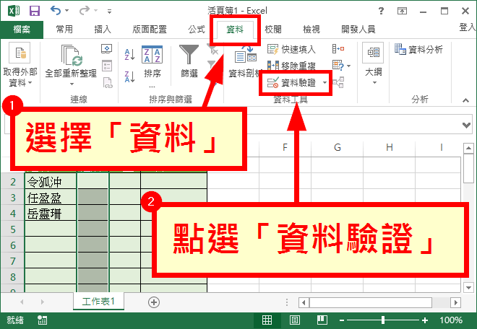
Task: Select row 2 header
Action: click(12, 182)
